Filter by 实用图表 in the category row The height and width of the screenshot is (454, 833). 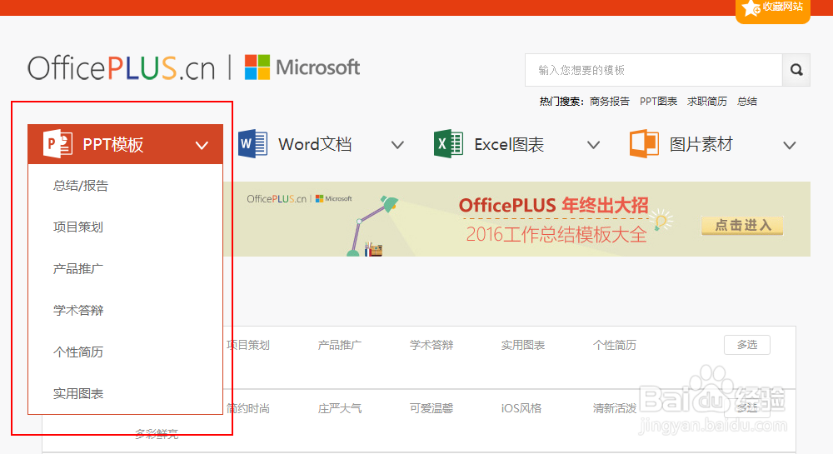523,345
